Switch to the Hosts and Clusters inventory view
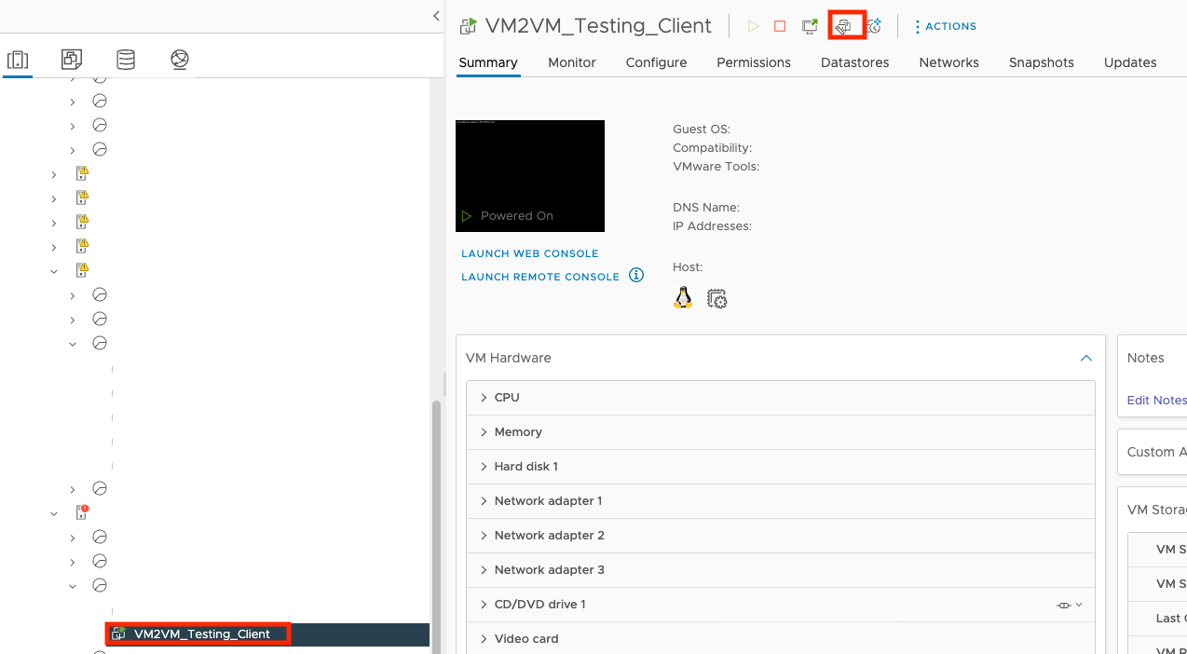1187x654 pixels. click(18, 60)
